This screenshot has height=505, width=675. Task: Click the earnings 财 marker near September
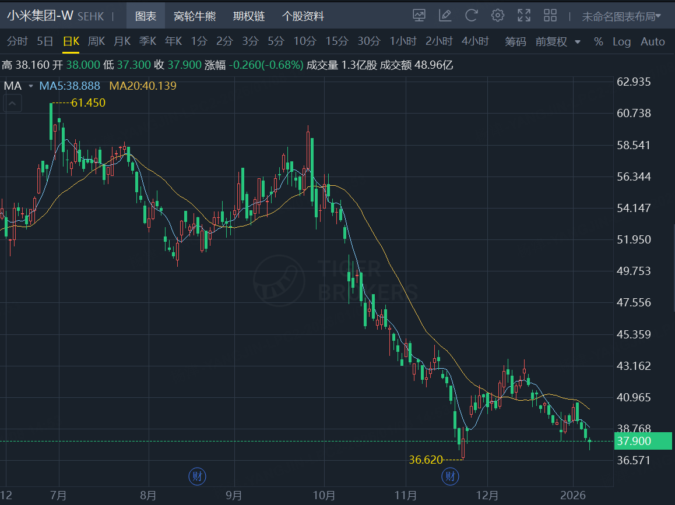(197, 476)
